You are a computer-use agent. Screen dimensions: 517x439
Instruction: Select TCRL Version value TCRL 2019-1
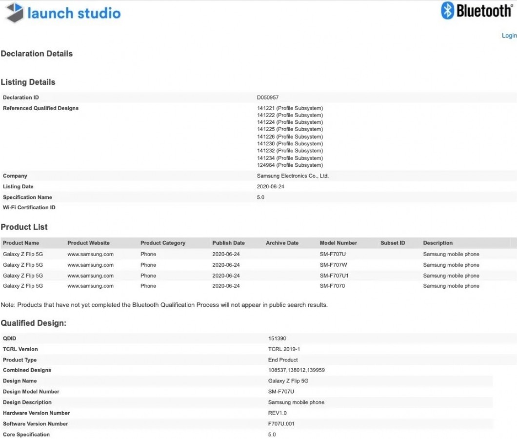coord(284,349)
